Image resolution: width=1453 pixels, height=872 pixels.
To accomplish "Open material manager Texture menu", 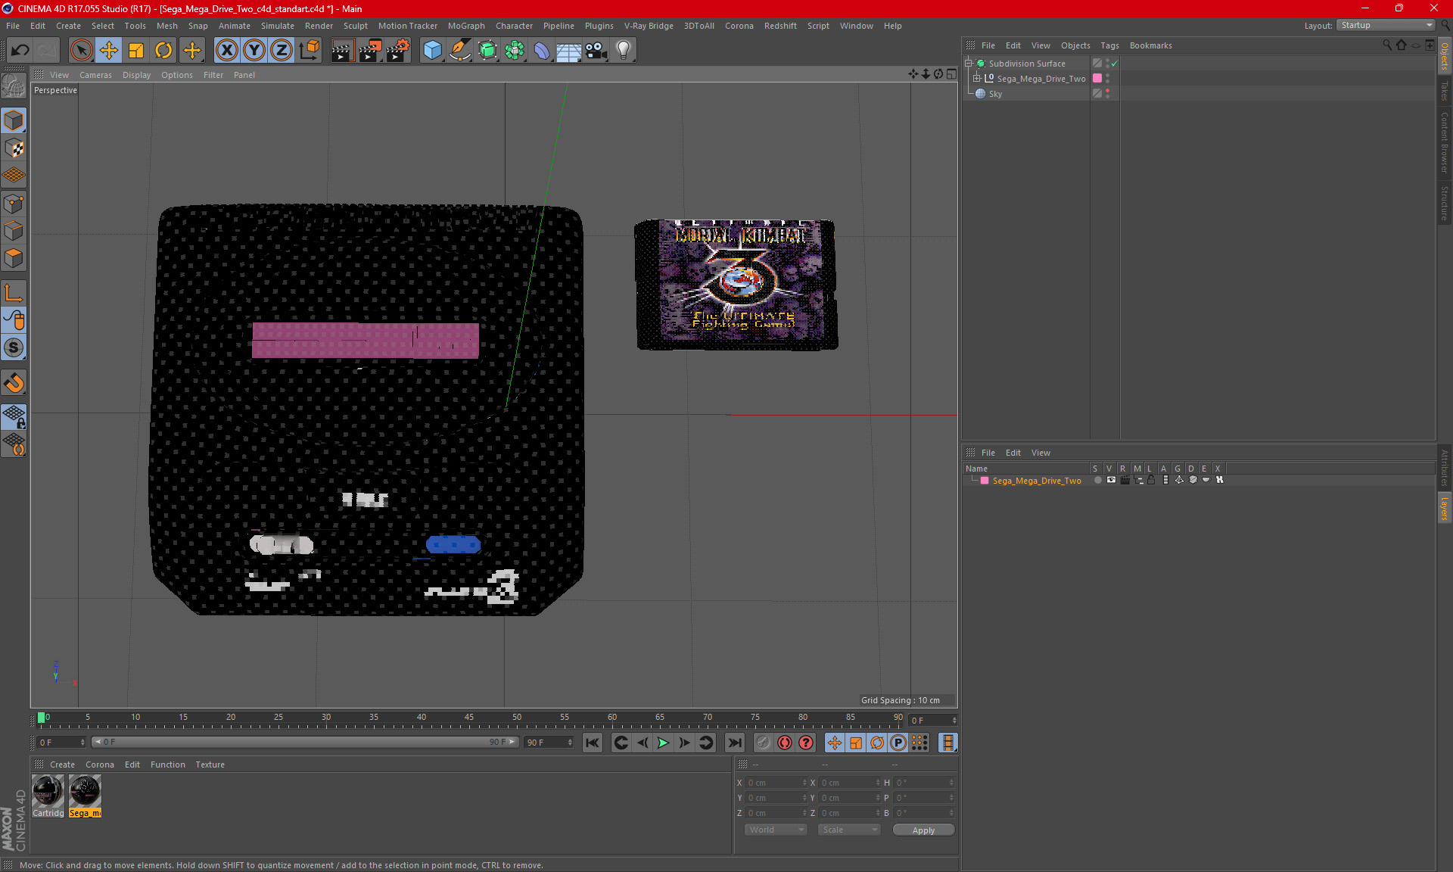I will (x=210, y=765).
